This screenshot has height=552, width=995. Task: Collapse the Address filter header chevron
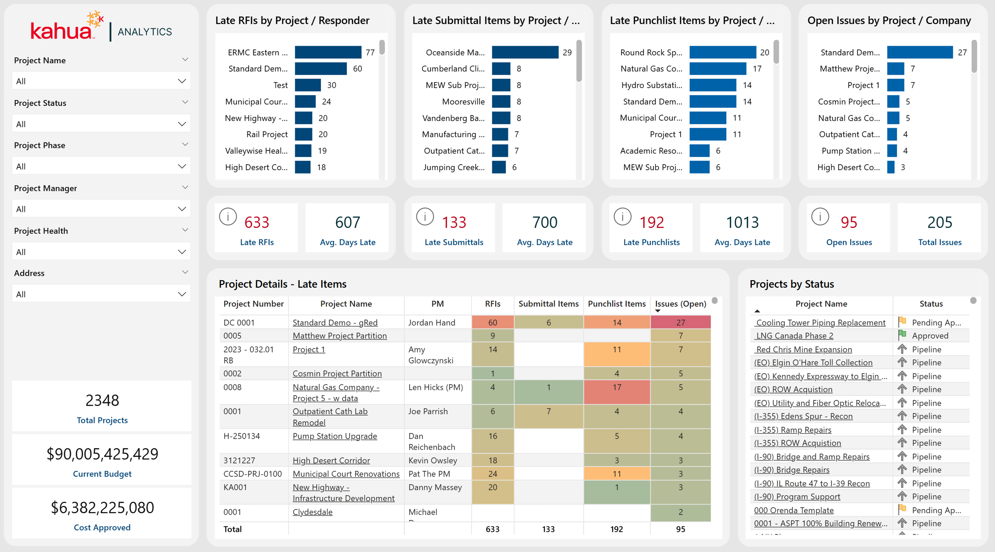[x=185, y=272]
